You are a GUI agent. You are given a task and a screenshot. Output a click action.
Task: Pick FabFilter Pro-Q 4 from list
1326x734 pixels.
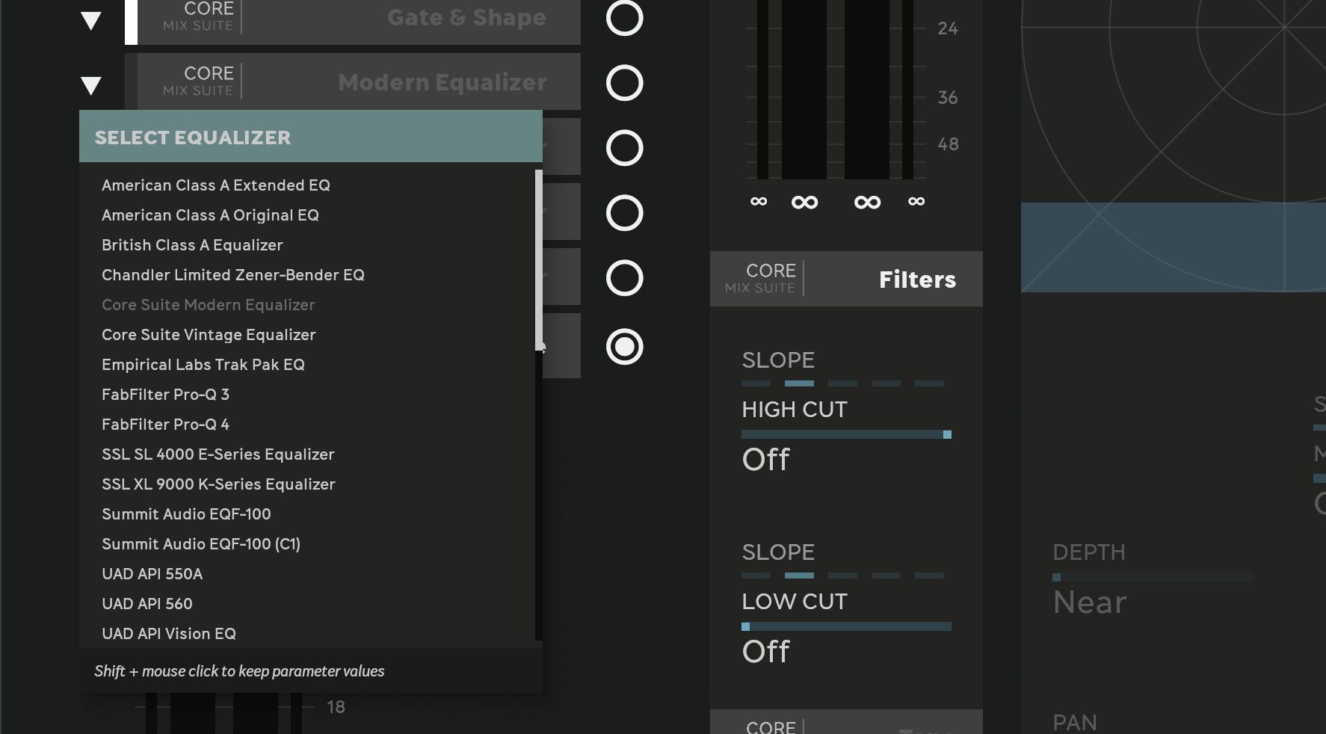[x=165, y=425]
